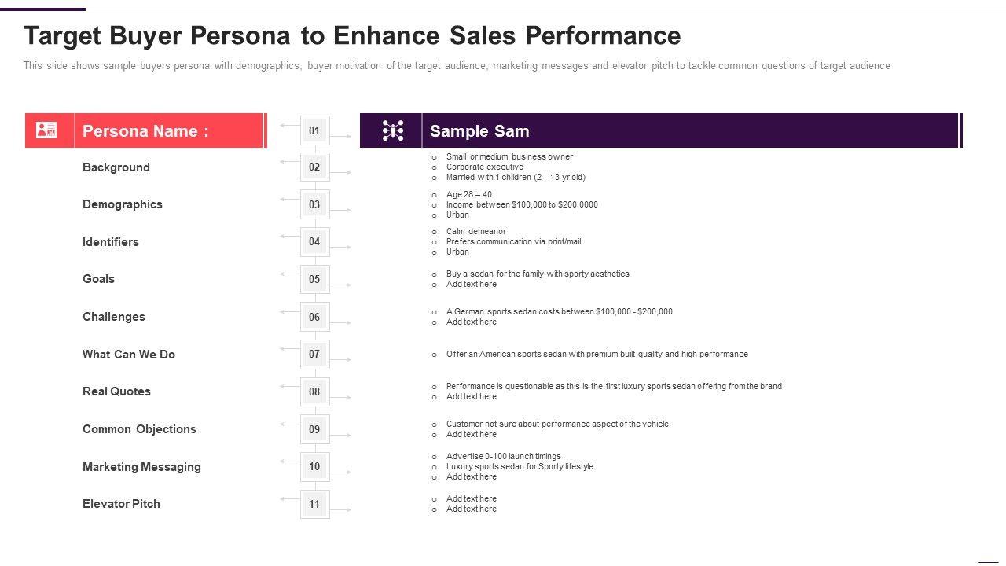This screenshot has width=1006, height=566.
Task: Click the number 11 step box
Action: click(314, 504)
